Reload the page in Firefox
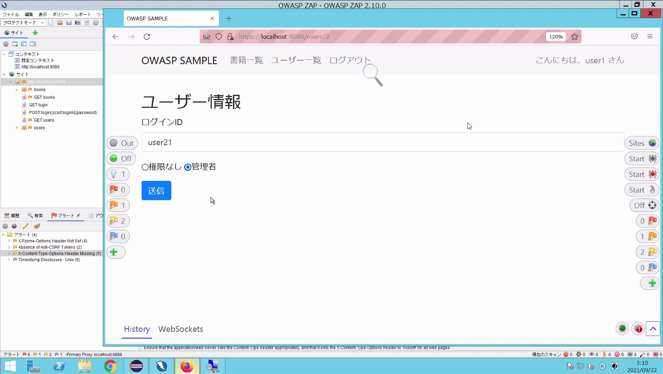The height and width of the screenshot is (374, 663). [x=147, y=37]
